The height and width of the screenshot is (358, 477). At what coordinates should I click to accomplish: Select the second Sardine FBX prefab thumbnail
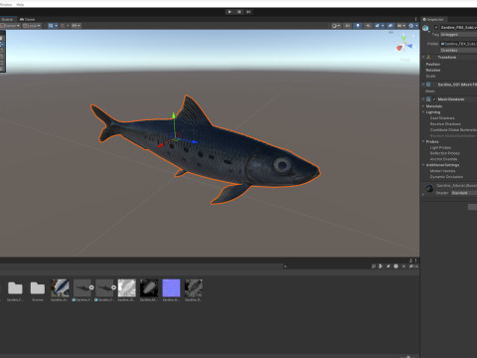(104, 287)
